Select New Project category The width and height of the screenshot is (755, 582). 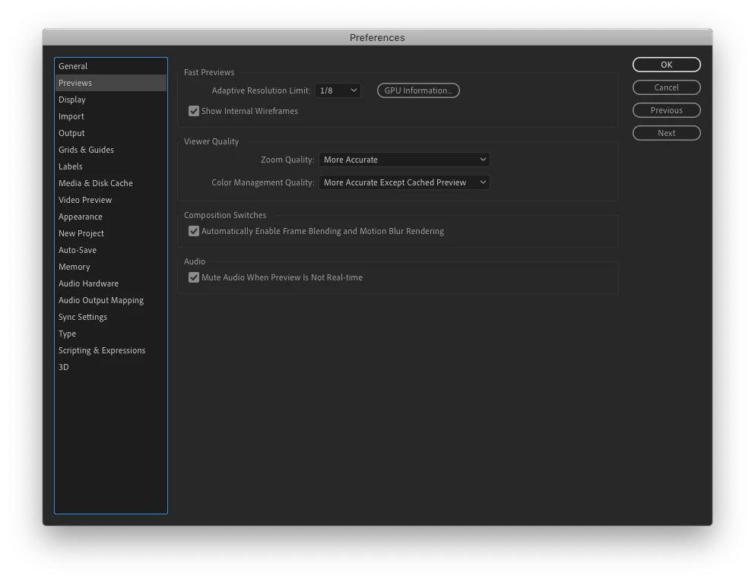pos(111,233)
